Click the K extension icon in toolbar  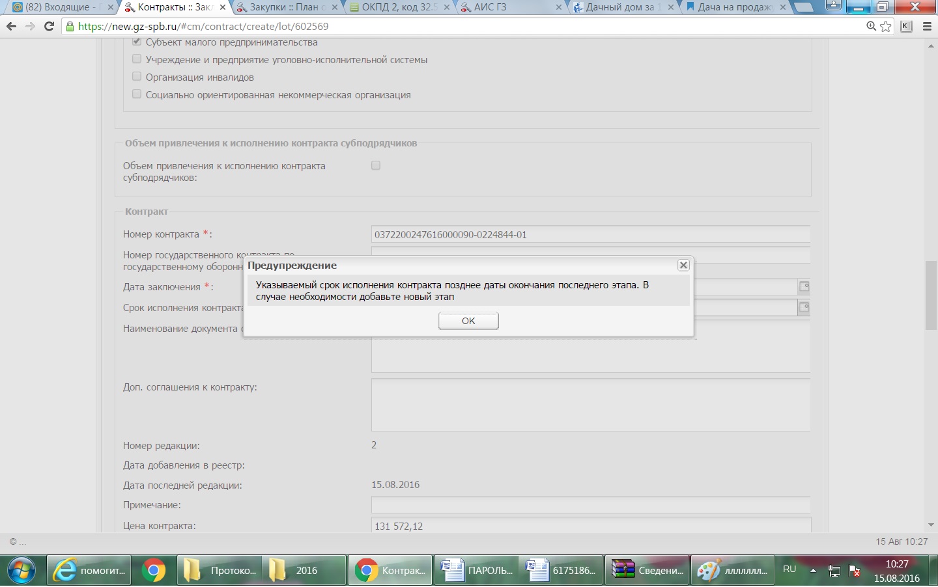click(906, 26)
